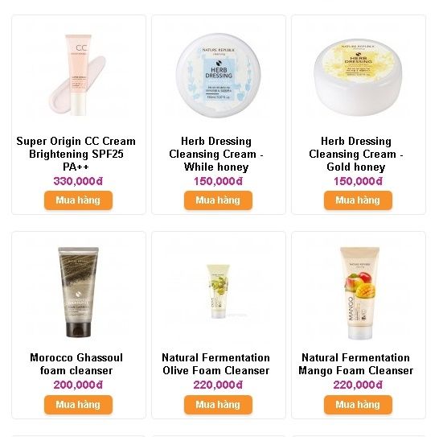Screen dimensions: 443x437
Task: Click Mua hàng for Mango Foam Cleanser
Action: [x=358, y=405]
